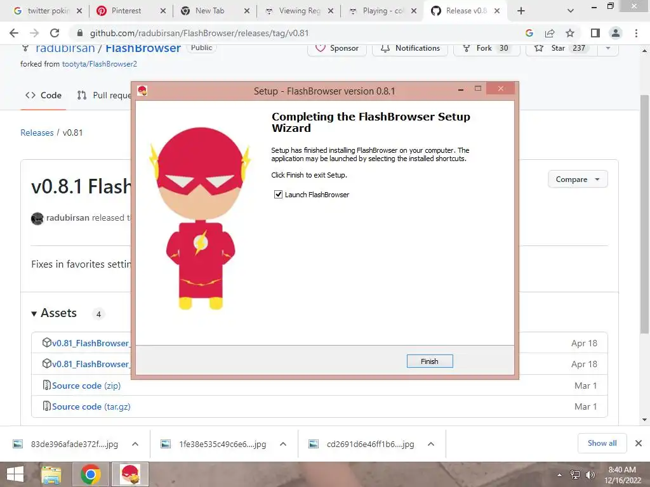The height and width of the screenshot is (487, 650).
Task: Click Chrome's forward arrow
Action: tap(34, 33)
